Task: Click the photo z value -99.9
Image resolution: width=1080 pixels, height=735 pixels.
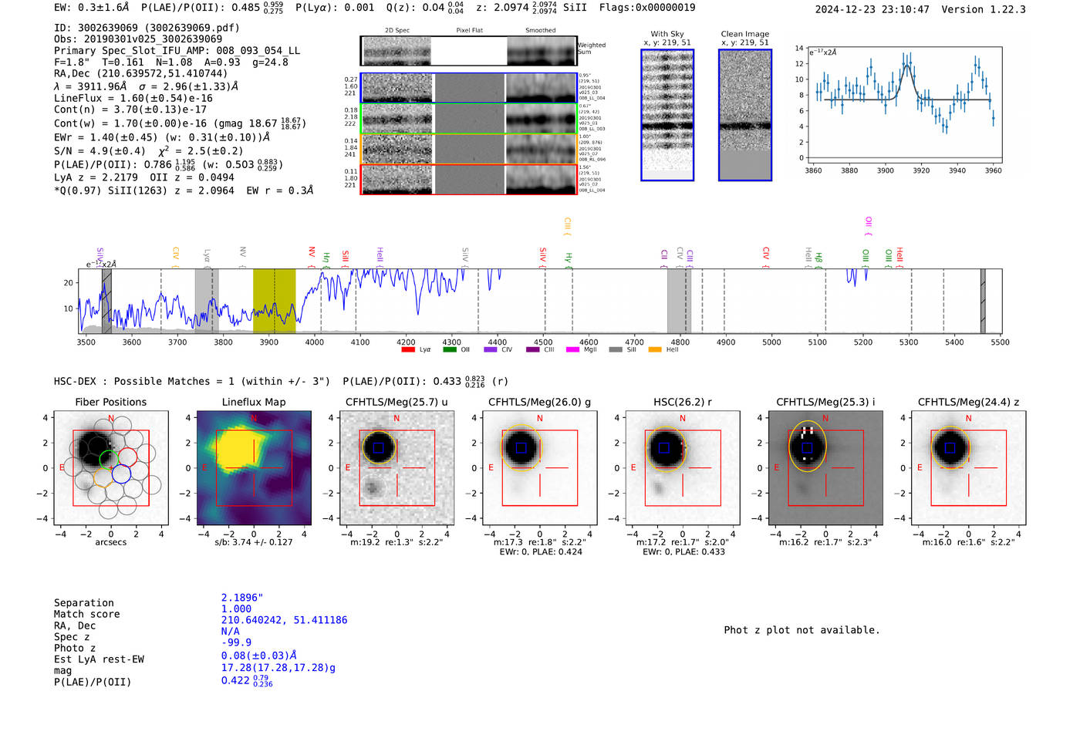Action: click(236, 642)
